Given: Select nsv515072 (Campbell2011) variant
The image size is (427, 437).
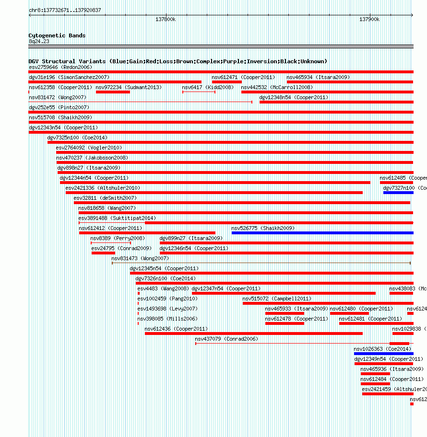Looking at the screenshot, I should (277, 298).
